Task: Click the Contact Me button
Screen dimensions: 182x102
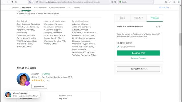Action: [39, 86]
